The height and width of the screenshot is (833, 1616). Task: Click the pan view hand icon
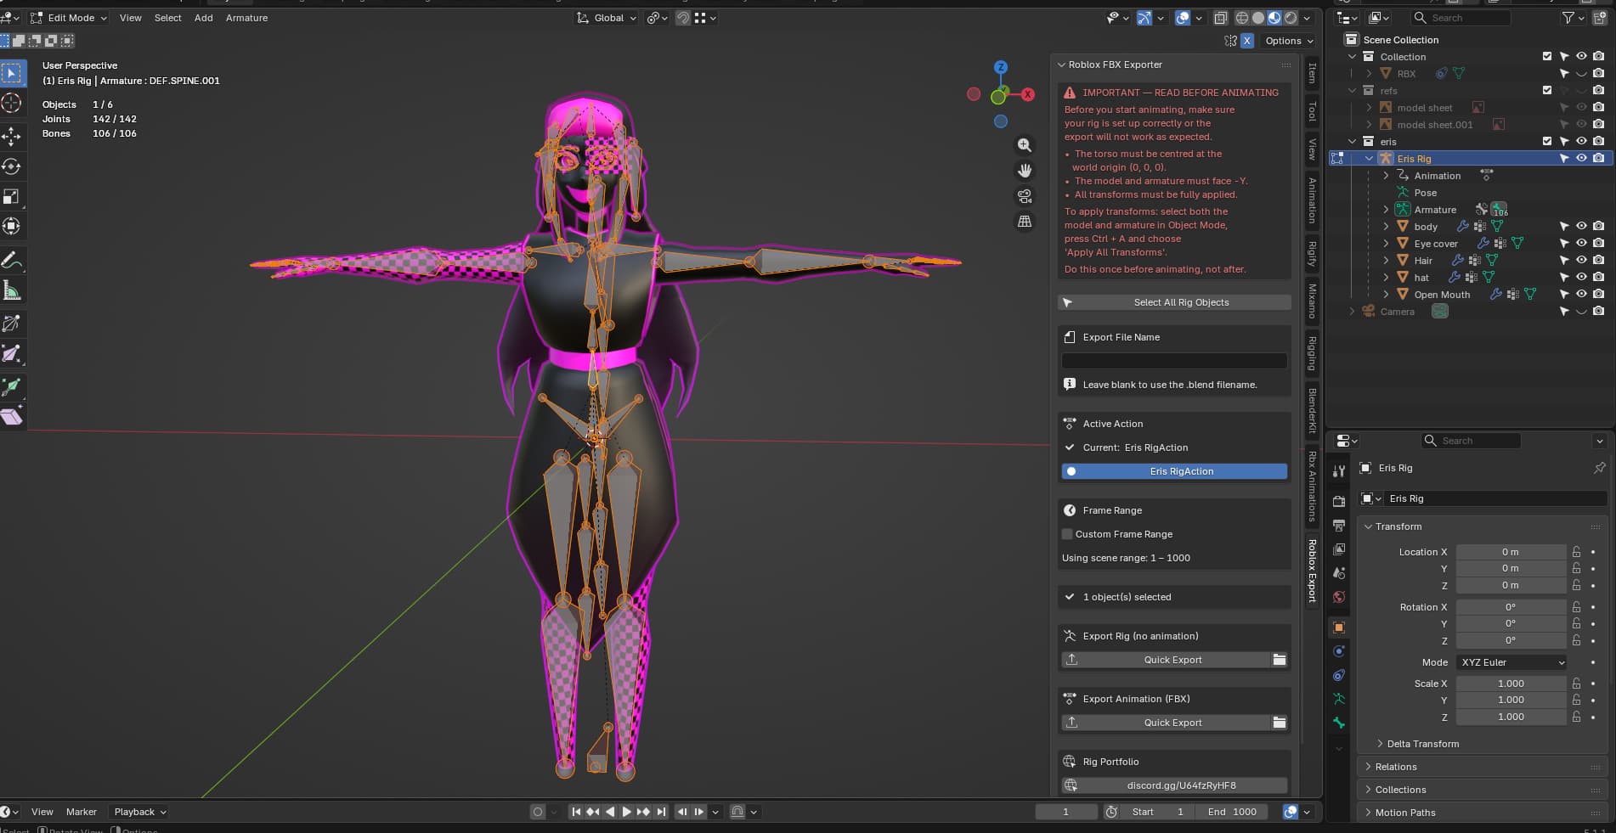(1025, 171)
